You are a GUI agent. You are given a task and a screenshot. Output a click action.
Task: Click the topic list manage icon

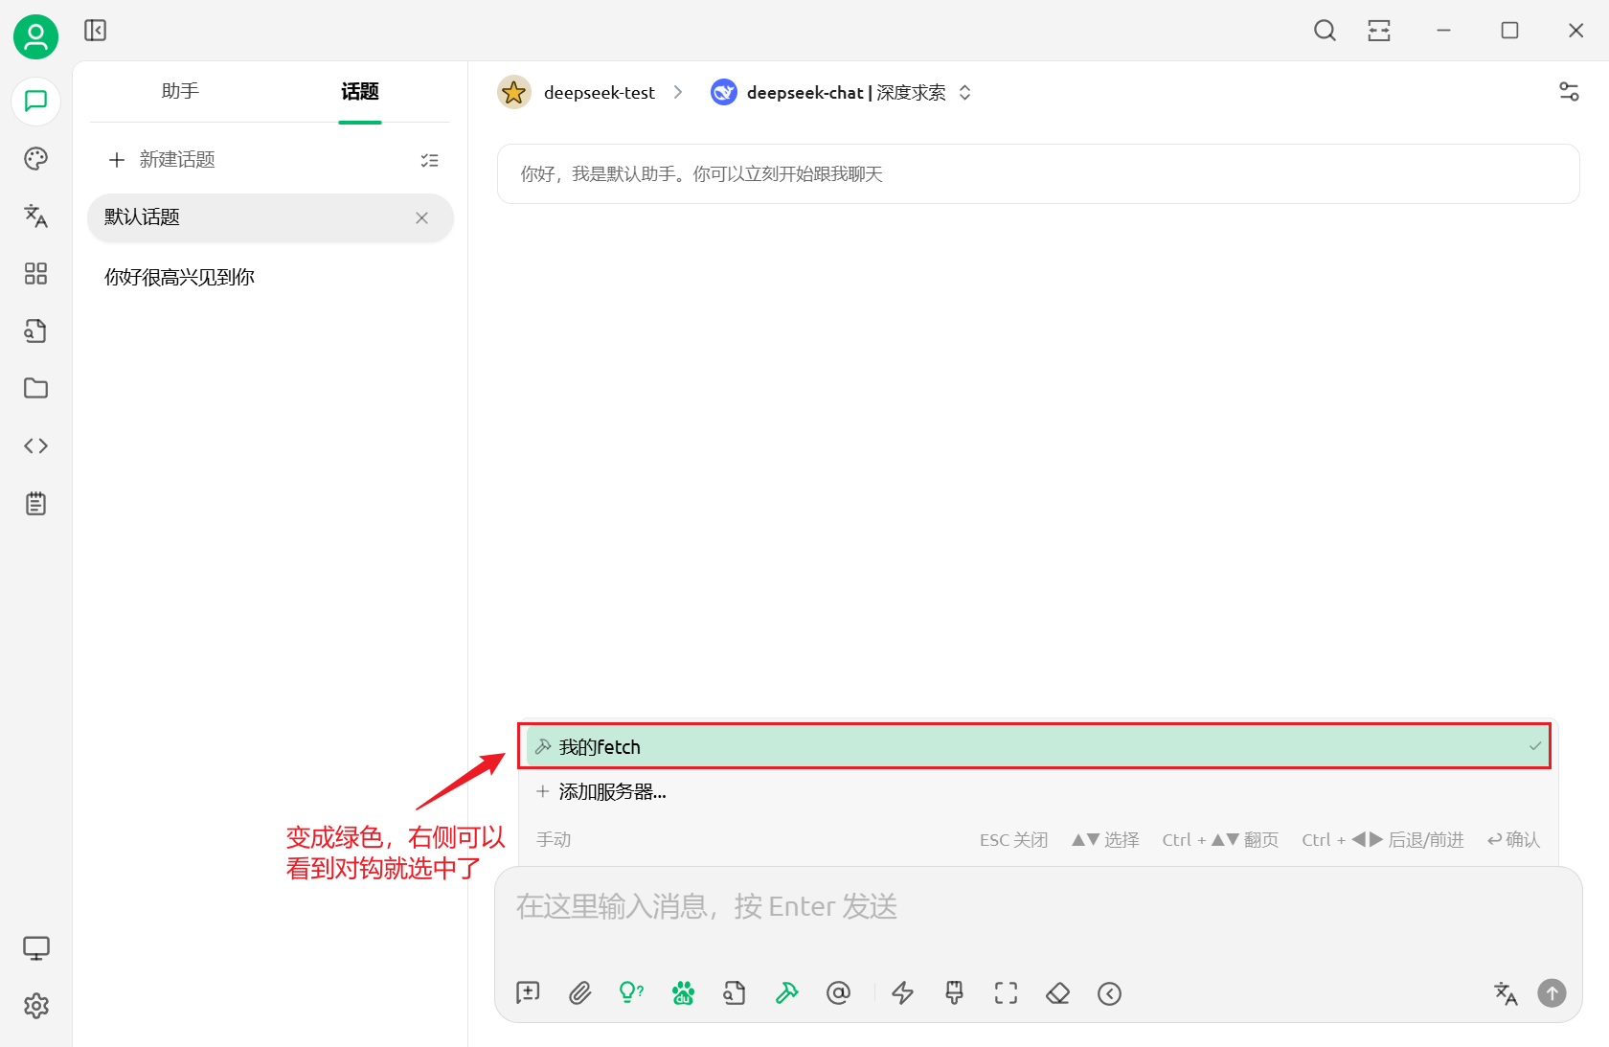coord(430,160)
